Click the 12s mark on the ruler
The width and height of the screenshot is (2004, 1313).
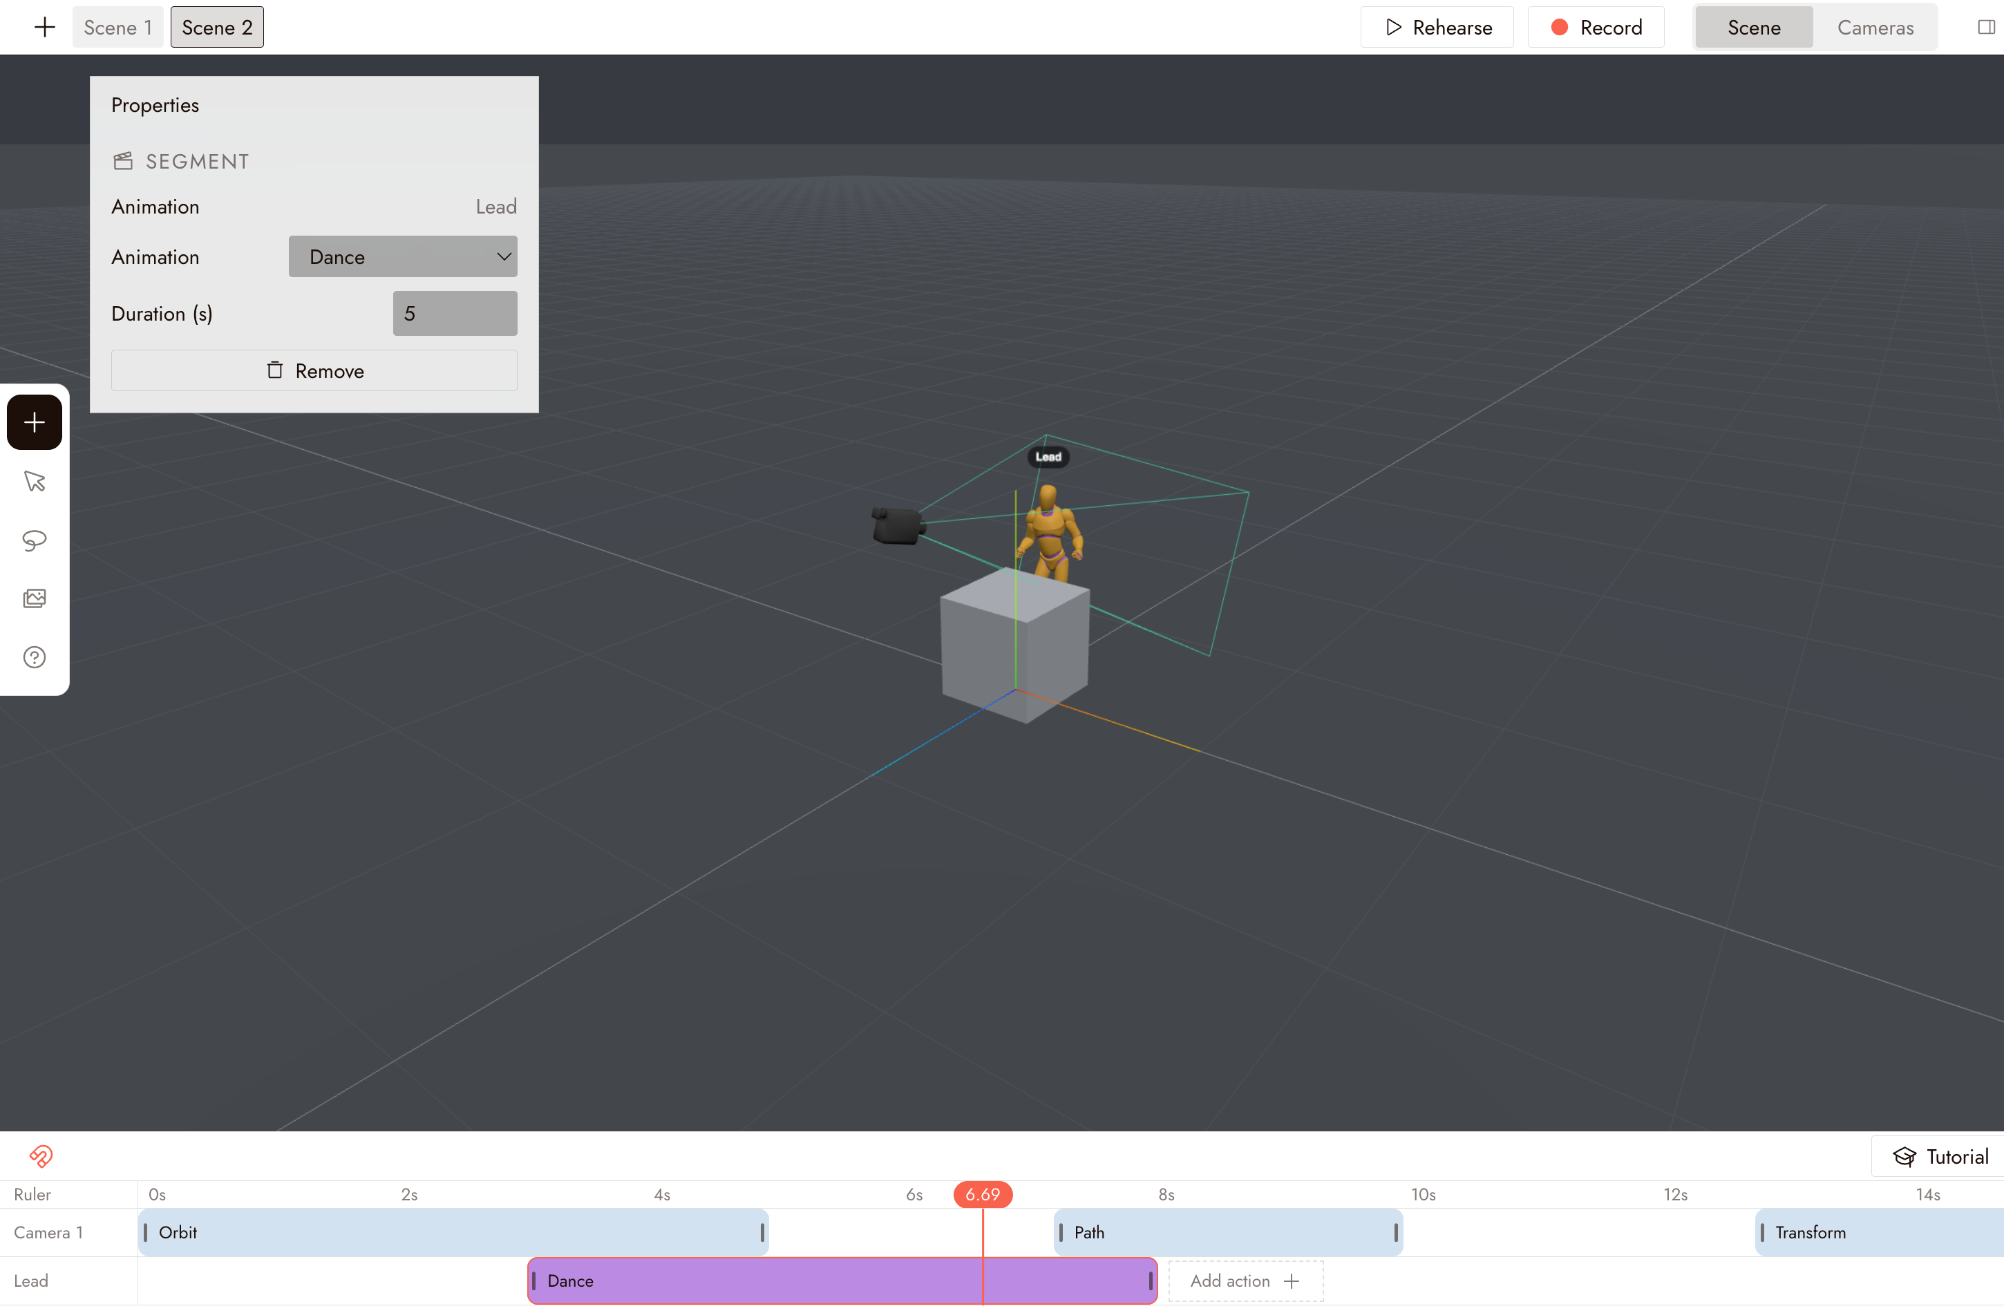pos(1675,1194)
